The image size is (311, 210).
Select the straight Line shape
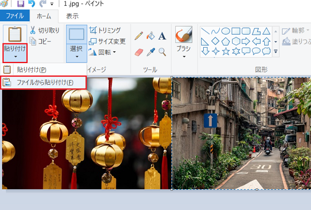click(x=205, y=31)
